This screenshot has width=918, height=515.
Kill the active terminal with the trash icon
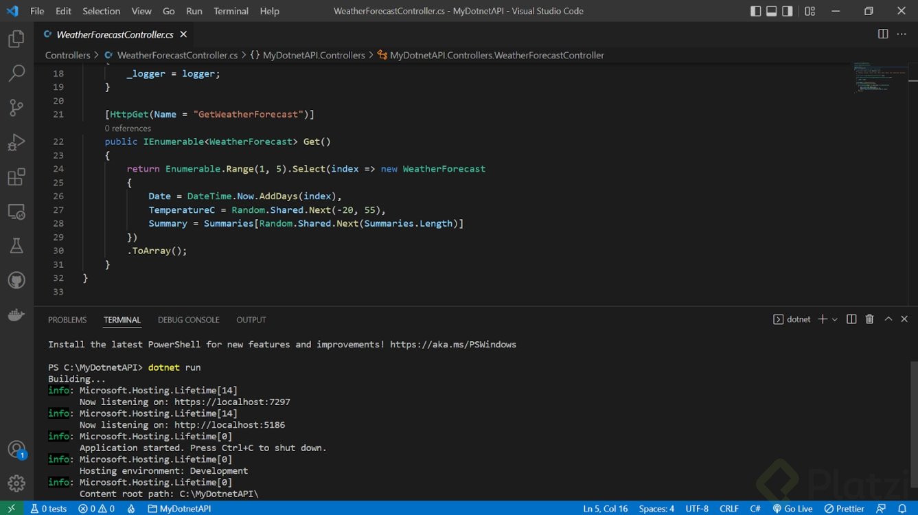869,319
